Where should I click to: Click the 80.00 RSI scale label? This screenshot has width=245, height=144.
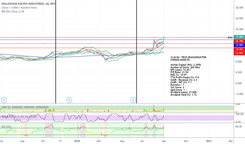coord(239,126)
